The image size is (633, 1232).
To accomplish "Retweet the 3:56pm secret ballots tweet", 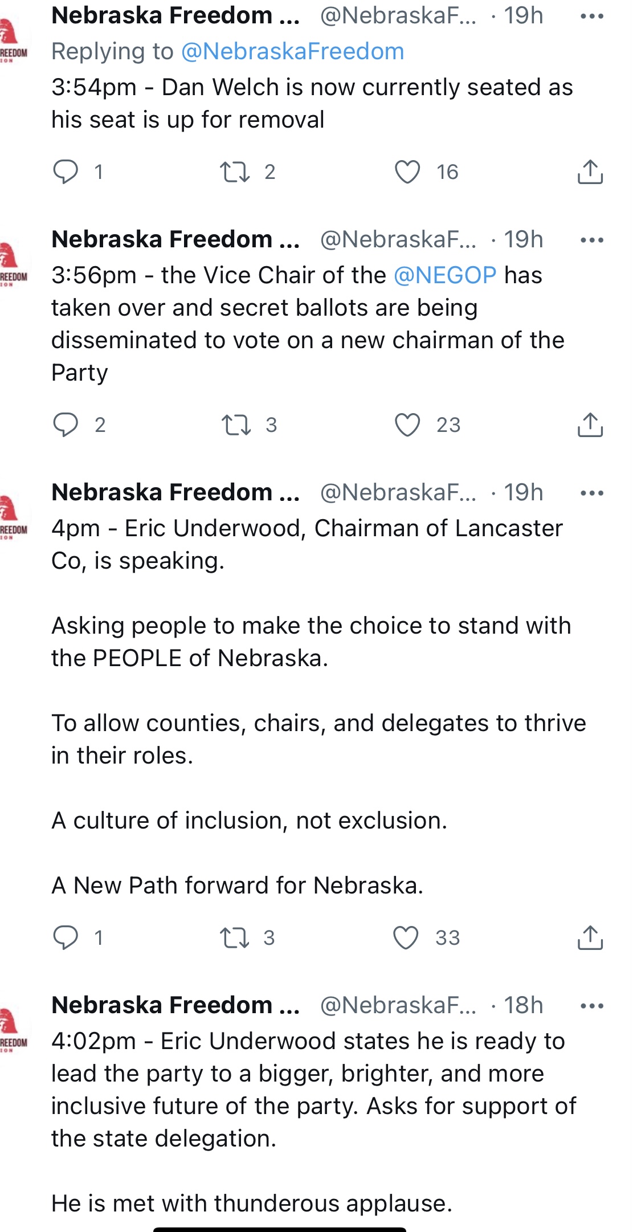I will [236, 425].
